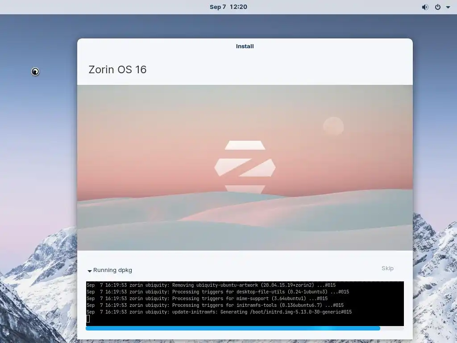Select the desktop-file-utils triggers log line
Image resolution: width=457 pixels, height=343 pixels.
(218, 292)
